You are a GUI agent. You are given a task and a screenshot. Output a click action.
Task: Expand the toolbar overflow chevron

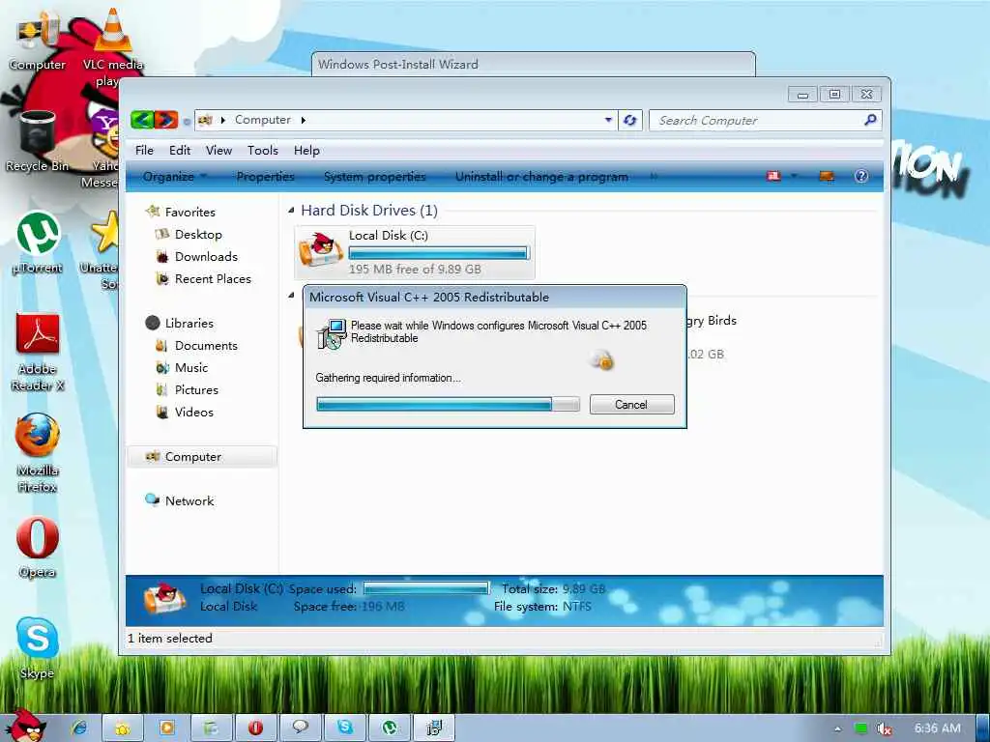coord(655,177)
